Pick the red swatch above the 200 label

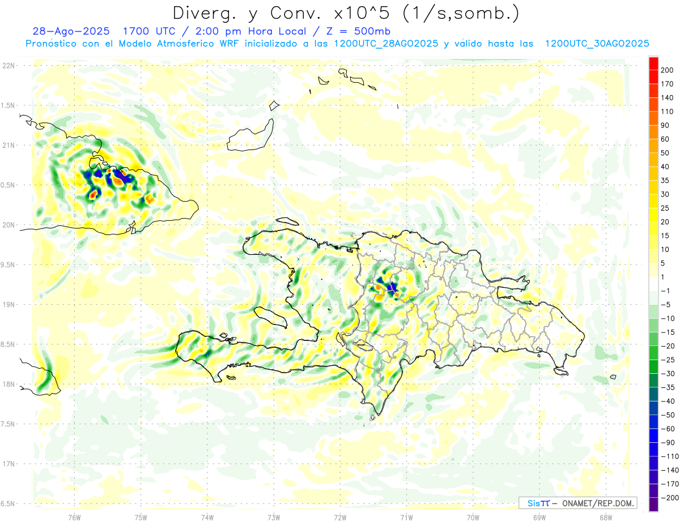(x=653, y=63)
